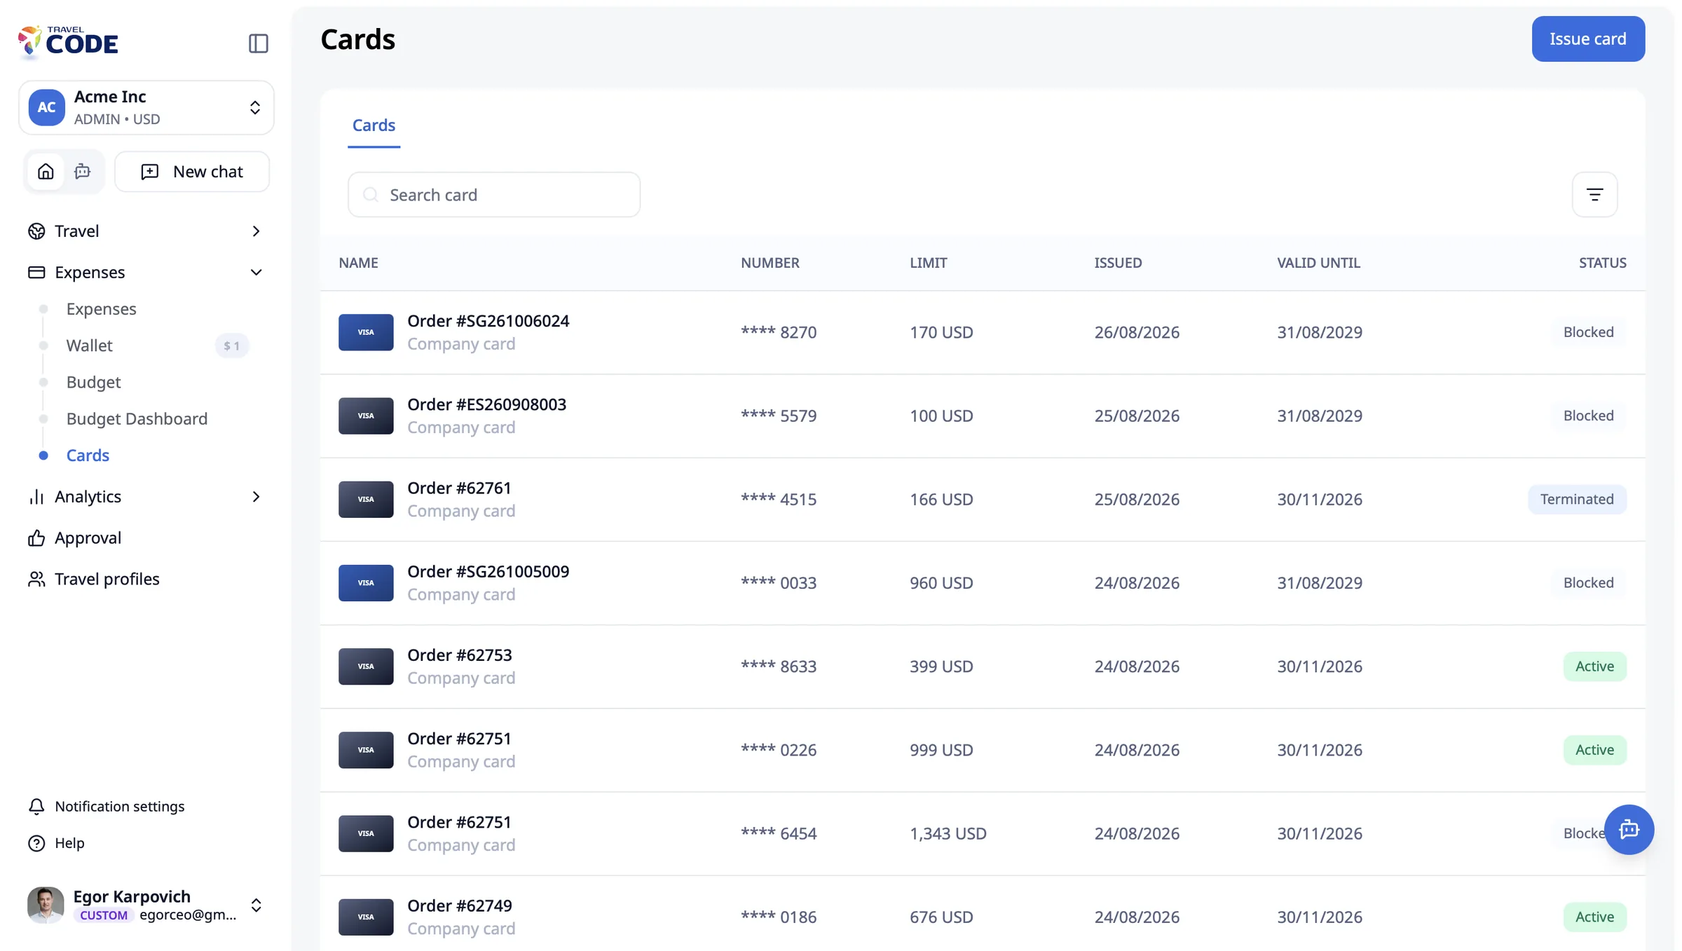1682x951 pixels.
Task: Open Expenses submenu item
Action: coord(101,309)
